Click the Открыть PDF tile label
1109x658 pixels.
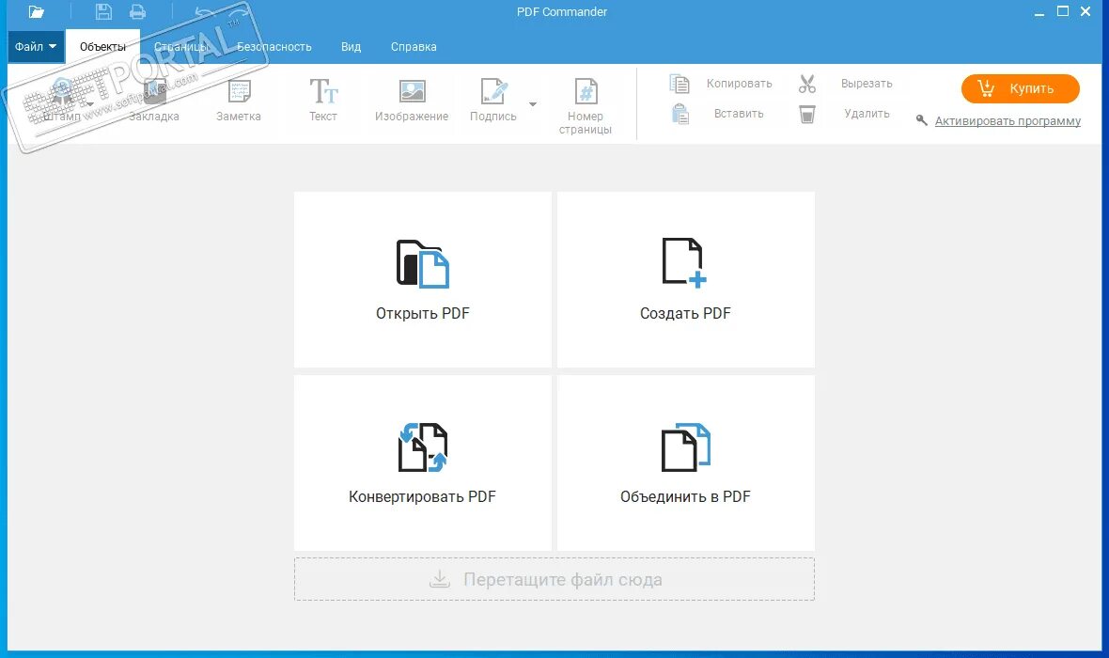(422, 313)
